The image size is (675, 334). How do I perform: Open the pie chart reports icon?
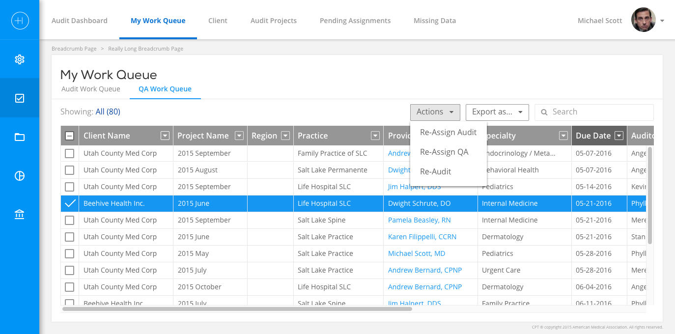20,176
